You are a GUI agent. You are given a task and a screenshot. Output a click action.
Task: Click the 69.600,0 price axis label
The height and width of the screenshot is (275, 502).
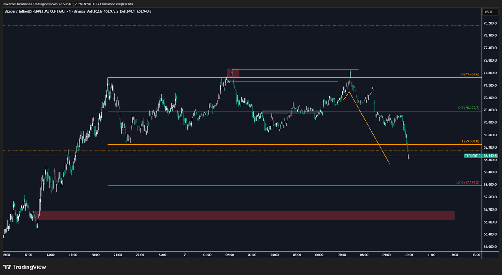489,135
